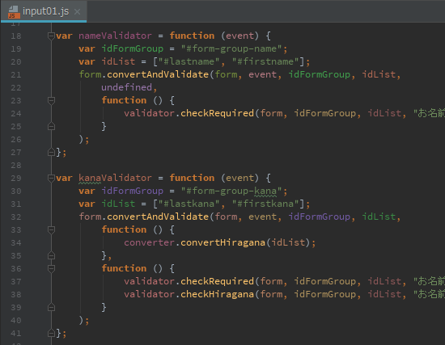Click convertAndValidate on line 21

[x=158, y=74]
